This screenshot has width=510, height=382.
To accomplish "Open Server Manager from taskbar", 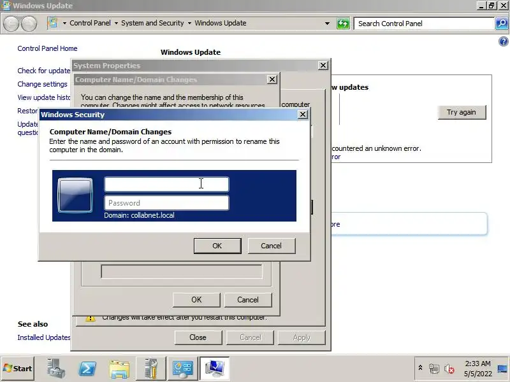I will 55,369.
